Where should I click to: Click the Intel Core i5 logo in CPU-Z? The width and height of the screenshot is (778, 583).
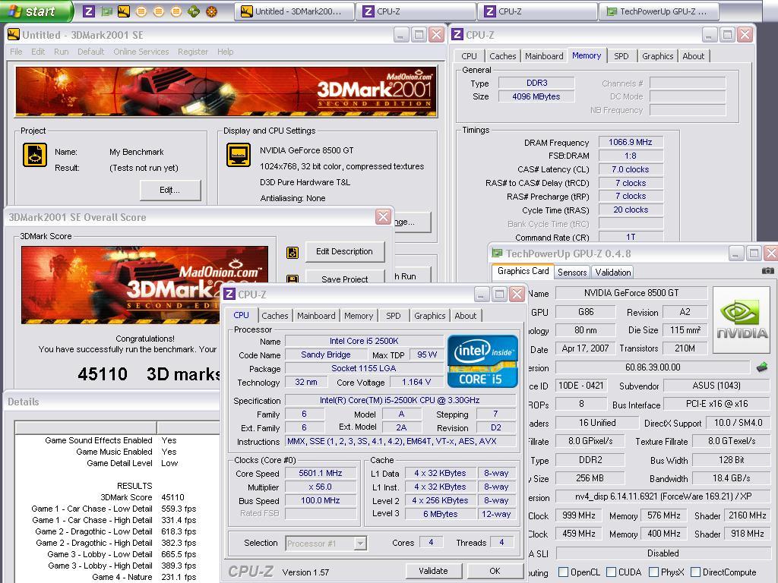[482, 361]
